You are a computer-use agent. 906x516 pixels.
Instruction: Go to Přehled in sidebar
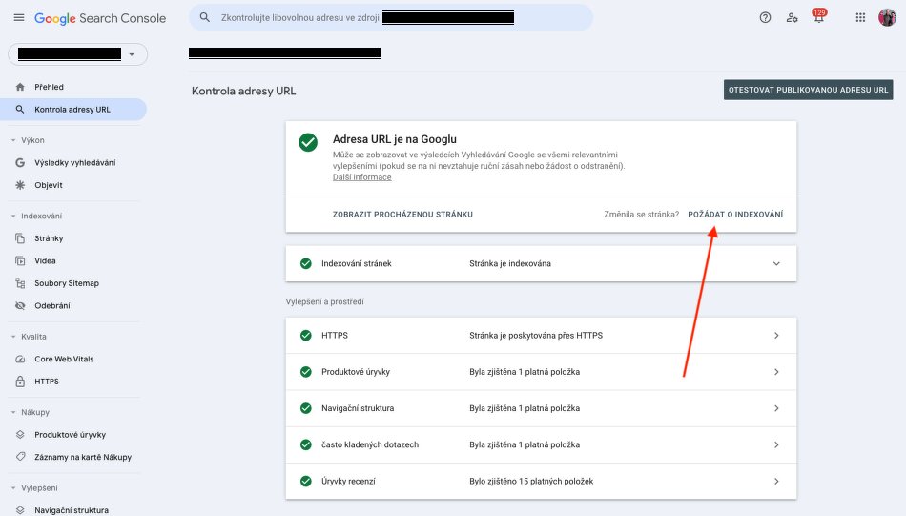tap(49, 87)
